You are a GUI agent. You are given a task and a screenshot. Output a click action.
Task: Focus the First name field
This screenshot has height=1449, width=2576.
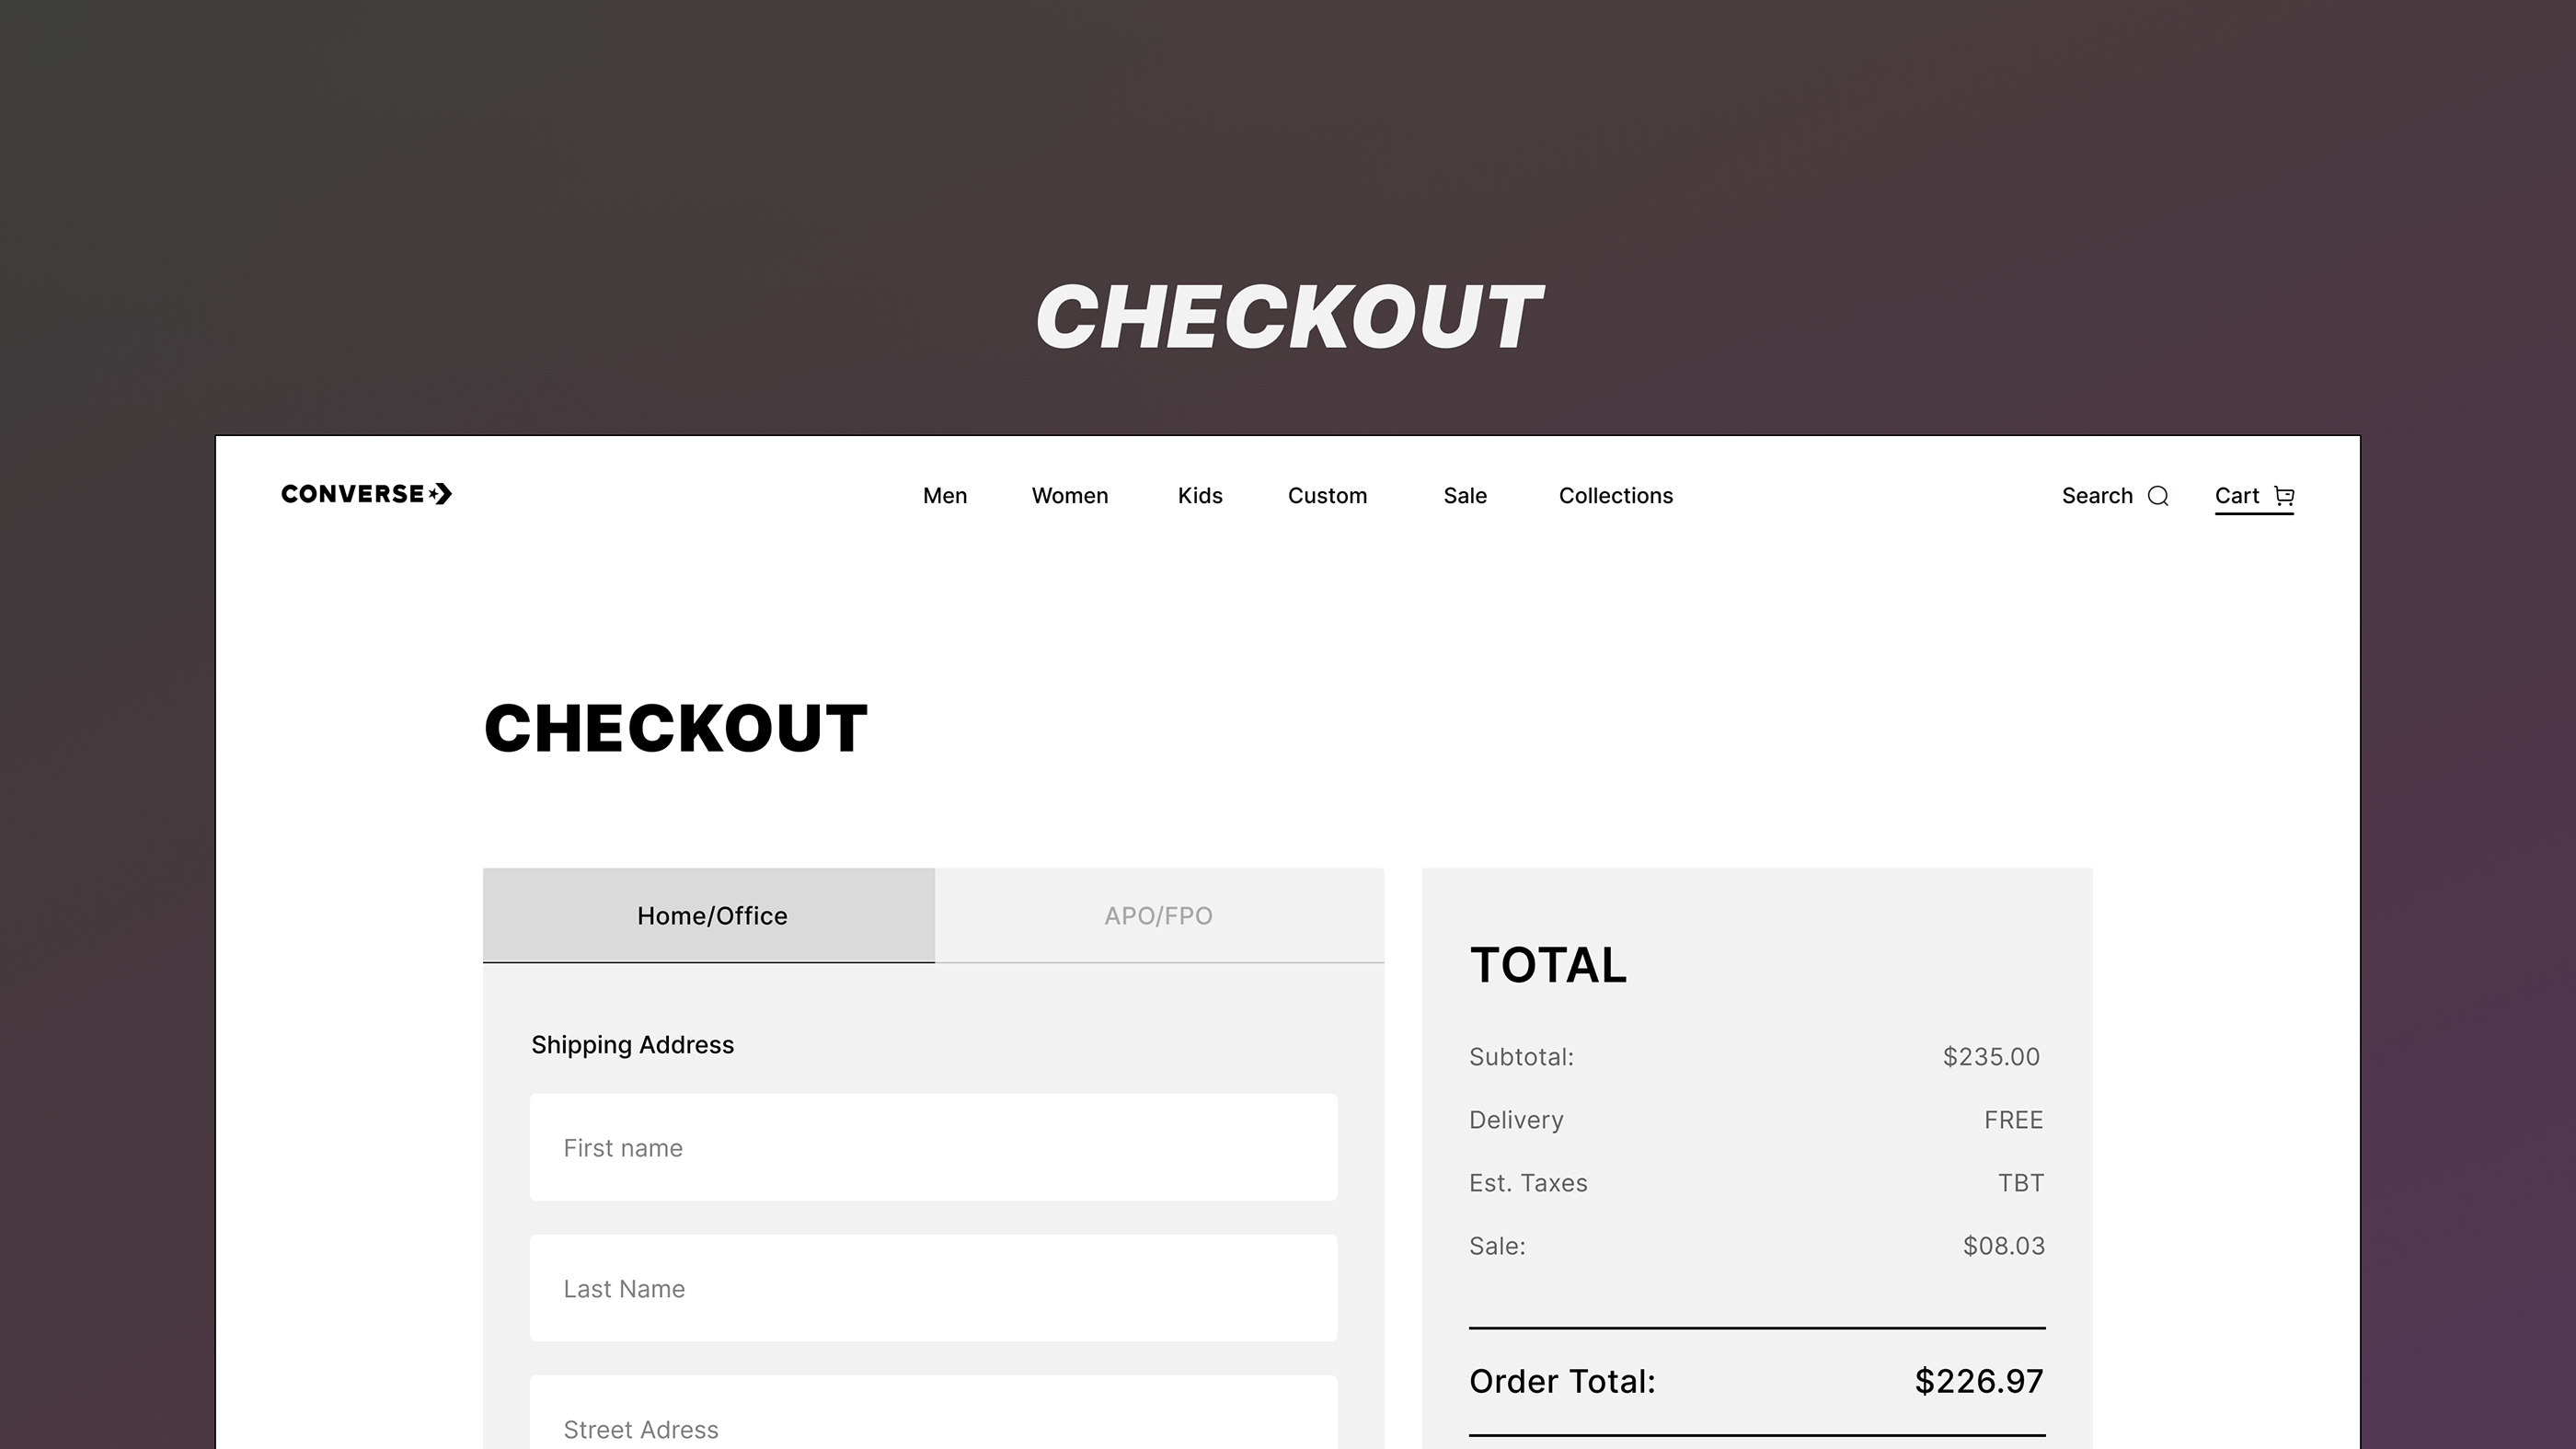[933, 1147]
